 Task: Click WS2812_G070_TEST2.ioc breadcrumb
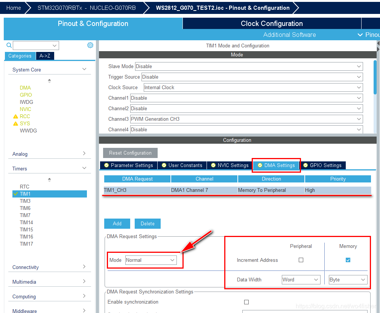223,8
